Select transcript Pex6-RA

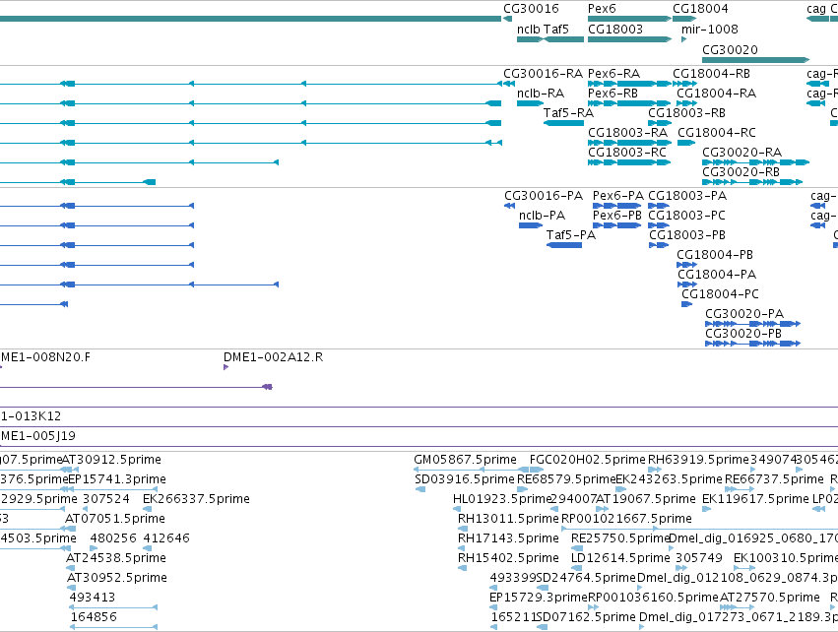pyautogui.click(x=613, y=74)
